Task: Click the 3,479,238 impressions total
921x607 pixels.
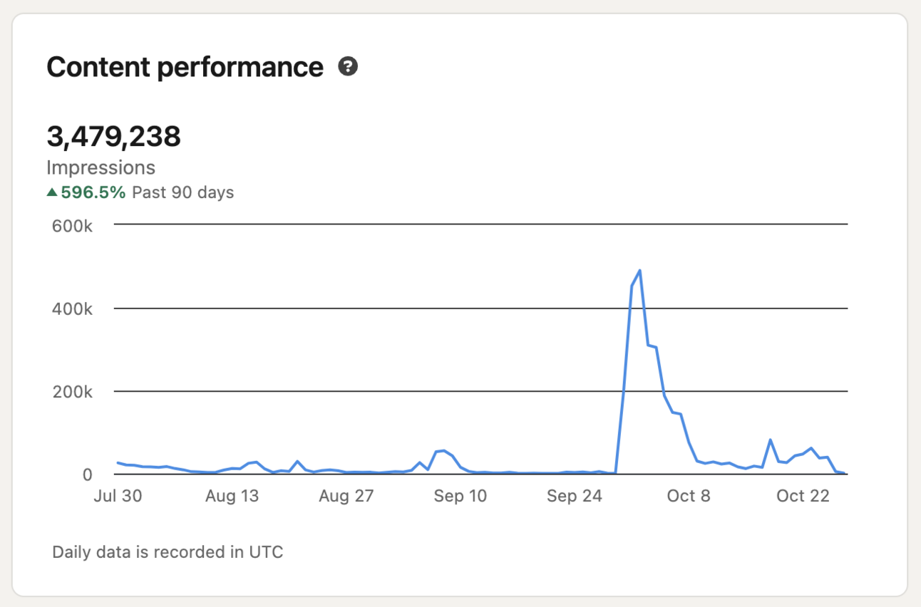Action: 114,136
